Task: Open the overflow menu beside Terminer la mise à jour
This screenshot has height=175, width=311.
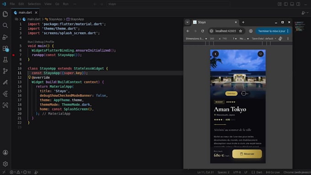Action: pos(288,31)
